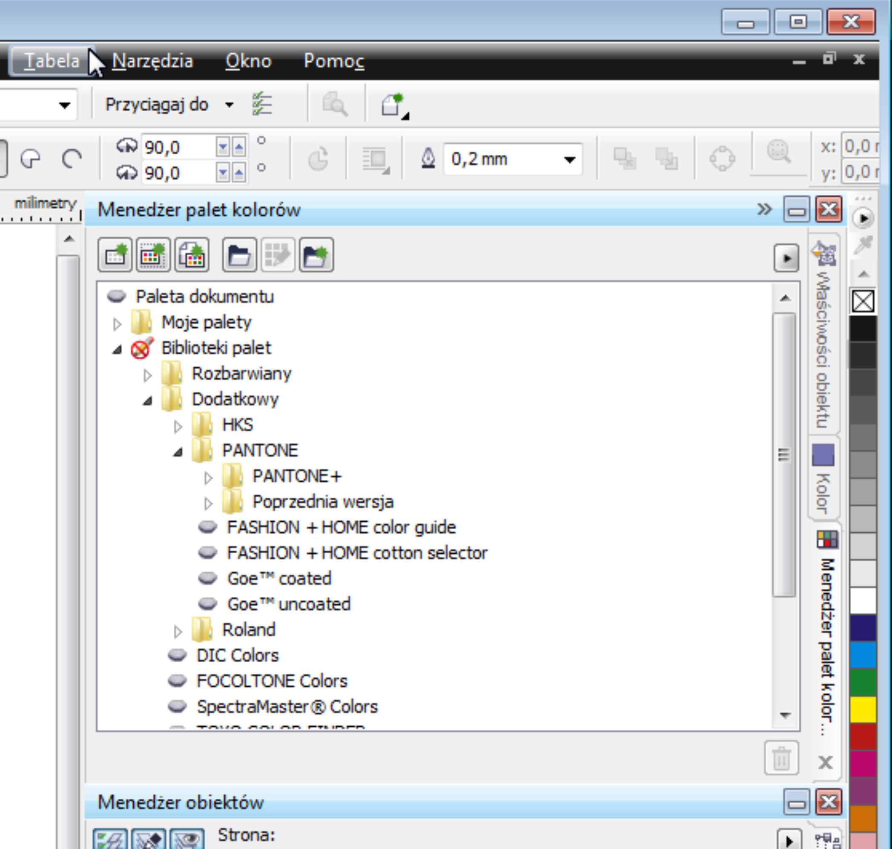Screen dimensions: 892x849
Task: Click the Przyciągaj do button
Action: (x=156, y=104)
